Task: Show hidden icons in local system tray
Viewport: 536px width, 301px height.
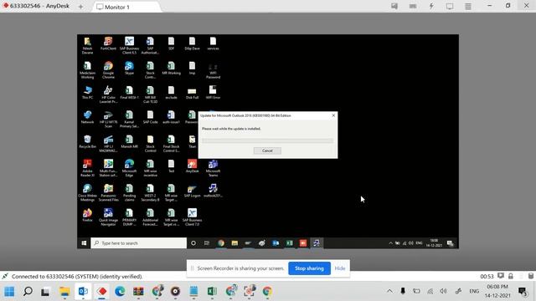Action: (389, 291)
